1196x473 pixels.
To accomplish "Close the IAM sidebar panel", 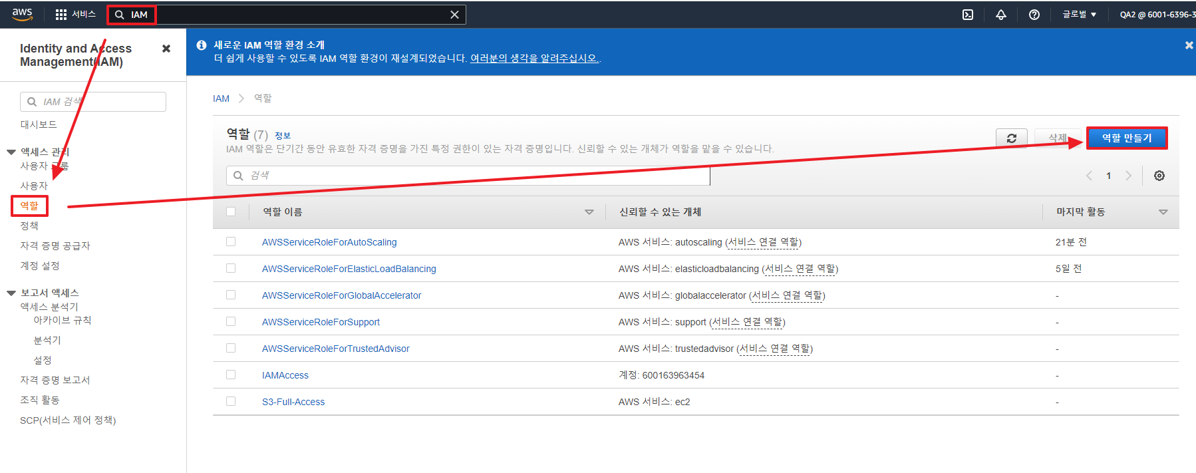I will 166,49.
